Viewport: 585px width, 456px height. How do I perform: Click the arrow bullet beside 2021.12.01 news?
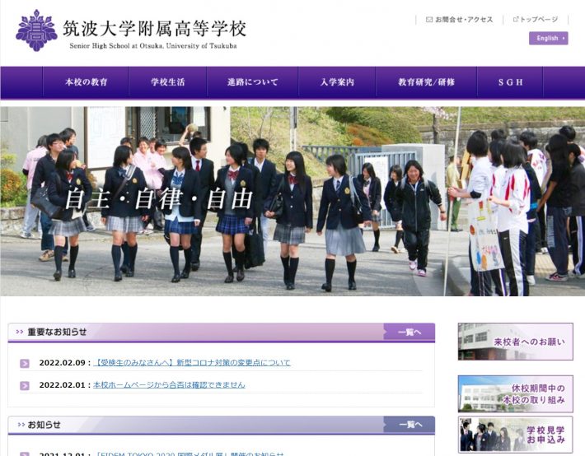point(25,454)
